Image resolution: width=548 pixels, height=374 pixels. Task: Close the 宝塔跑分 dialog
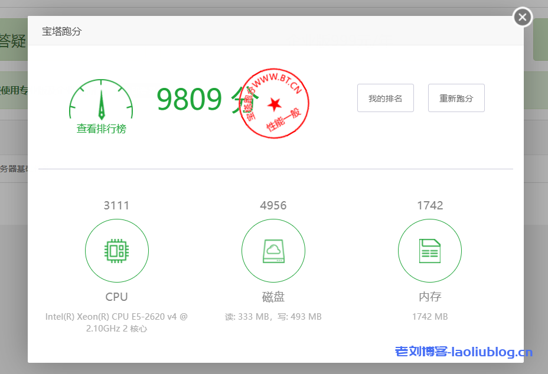[x=522, y=17]
